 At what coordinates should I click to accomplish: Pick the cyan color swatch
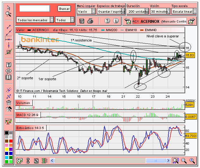7,158
